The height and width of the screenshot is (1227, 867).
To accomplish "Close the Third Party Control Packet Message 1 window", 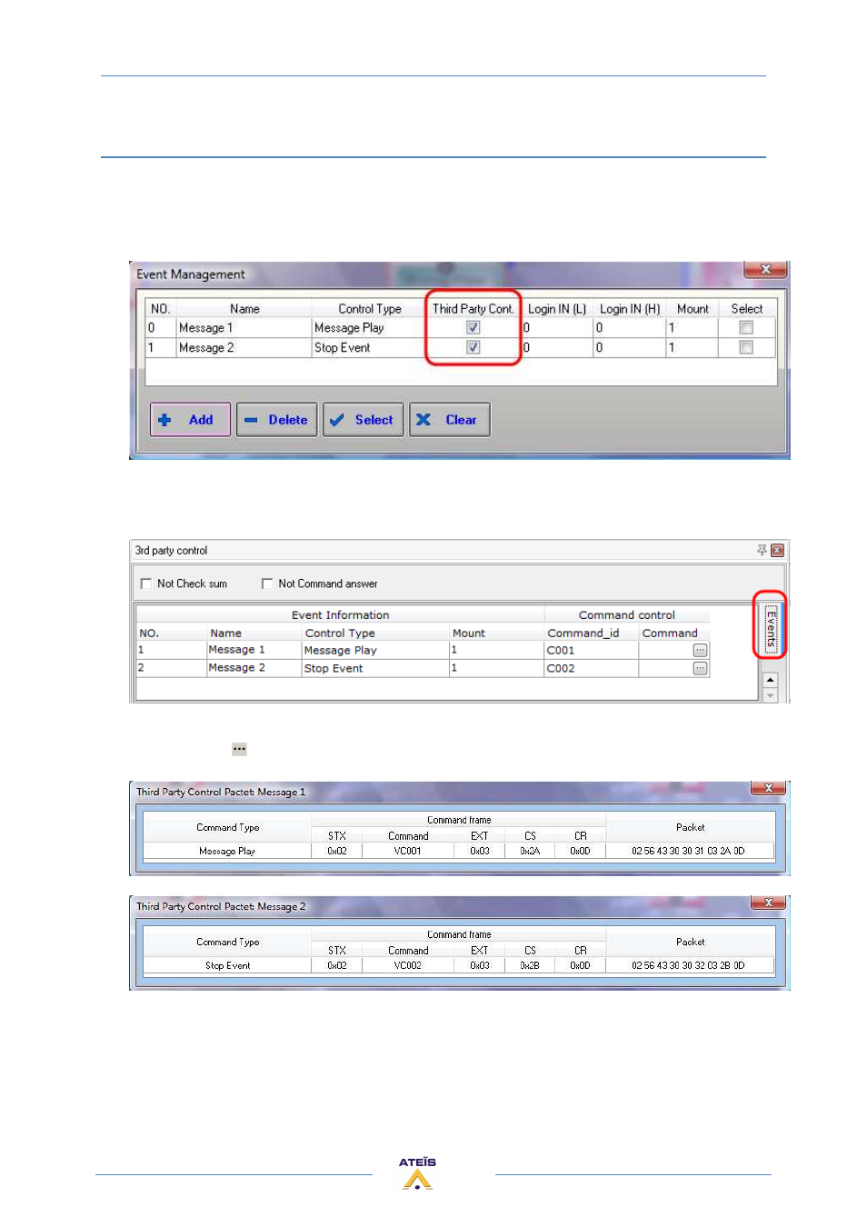I will click(768, 789).
